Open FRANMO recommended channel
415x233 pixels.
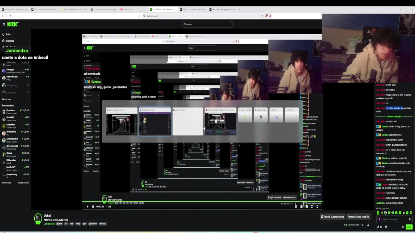click(x=15, y=118)
